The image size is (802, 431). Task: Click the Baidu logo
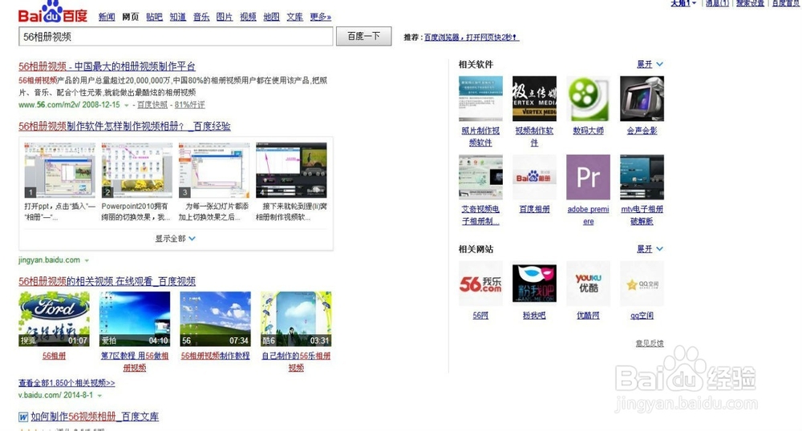53,12
